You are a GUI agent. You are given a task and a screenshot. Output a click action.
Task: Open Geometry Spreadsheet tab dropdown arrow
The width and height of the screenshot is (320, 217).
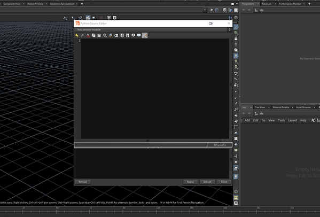pos(76,4)
